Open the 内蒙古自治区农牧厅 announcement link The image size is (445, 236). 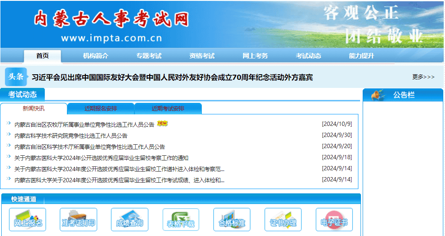[84, 125]
